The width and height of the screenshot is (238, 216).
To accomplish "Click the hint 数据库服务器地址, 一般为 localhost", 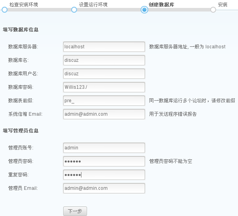I will [x=187, y=47].
